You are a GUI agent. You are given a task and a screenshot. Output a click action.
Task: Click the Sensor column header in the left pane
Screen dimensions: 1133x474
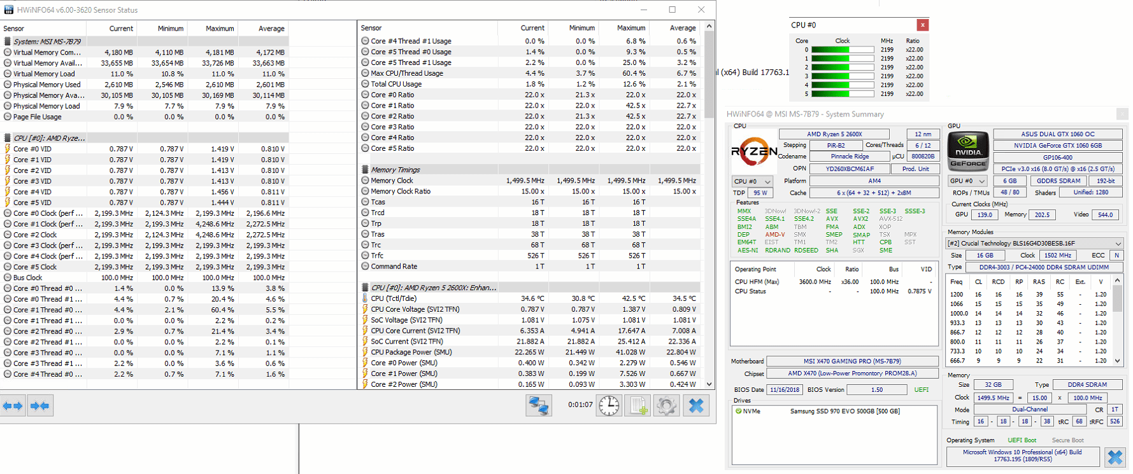[x=43, y=29]
